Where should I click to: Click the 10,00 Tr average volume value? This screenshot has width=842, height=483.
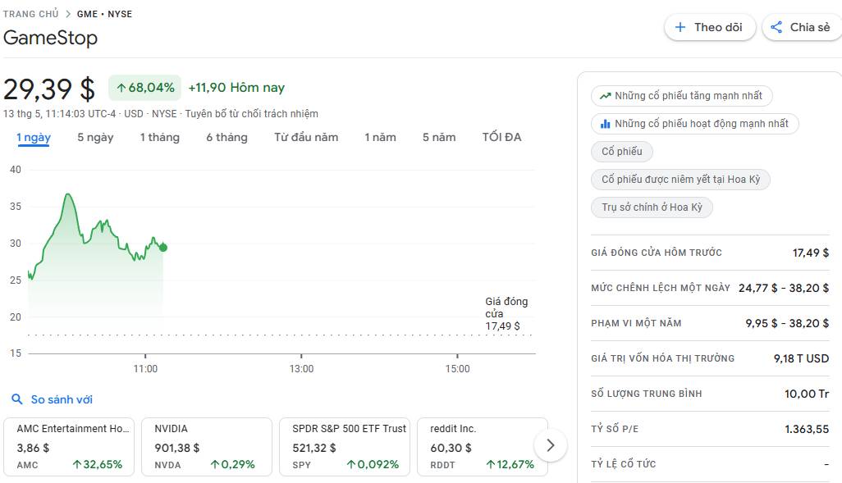pos(807,394)
